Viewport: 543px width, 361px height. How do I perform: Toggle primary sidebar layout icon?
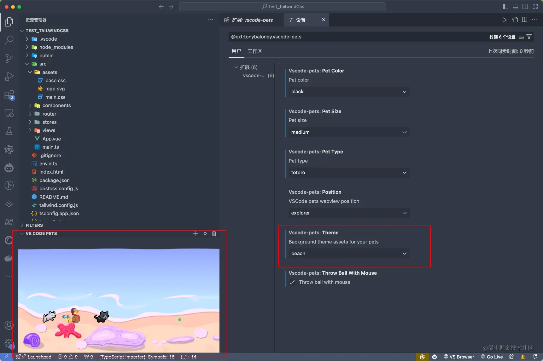(505, 7)
